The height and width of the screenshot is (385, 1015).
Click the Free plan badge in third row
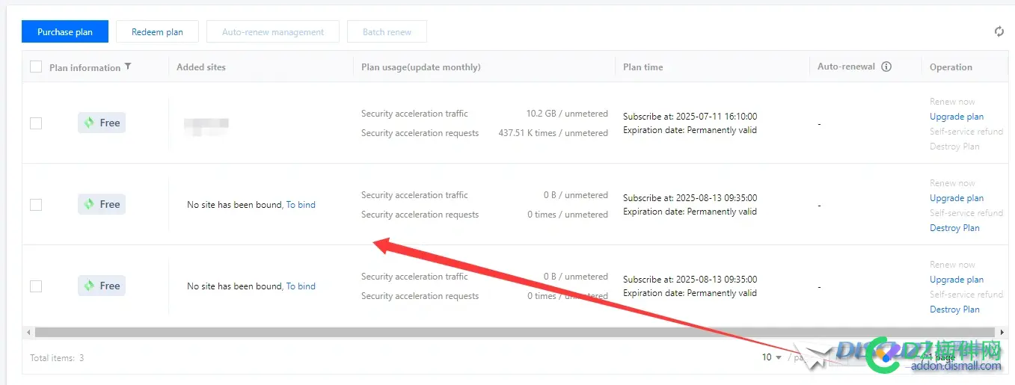pyautogui.click(x=102, y=286)
